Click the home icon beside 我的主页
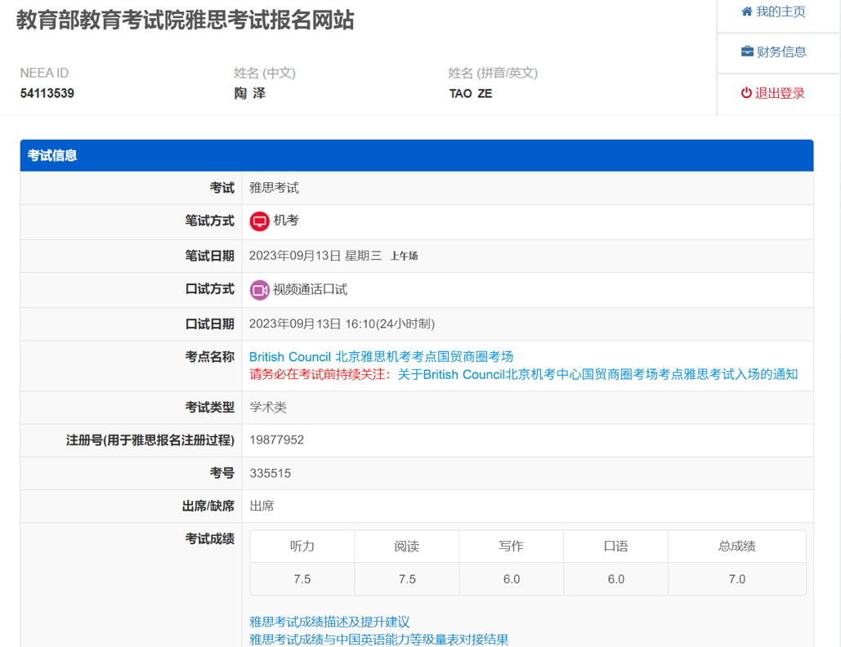The image size is (841, 647). pos(747,11)
